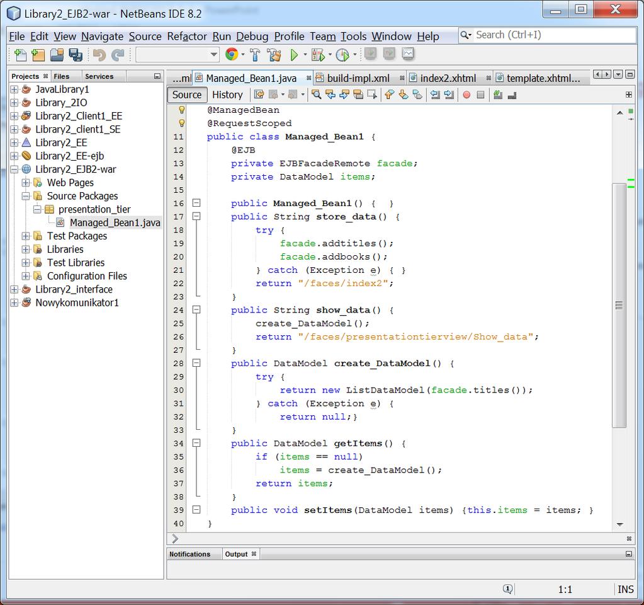Viewport: 644px width, 605px height.
Task: Collapse the Source Packages node
Action: (x=25, y=196)
